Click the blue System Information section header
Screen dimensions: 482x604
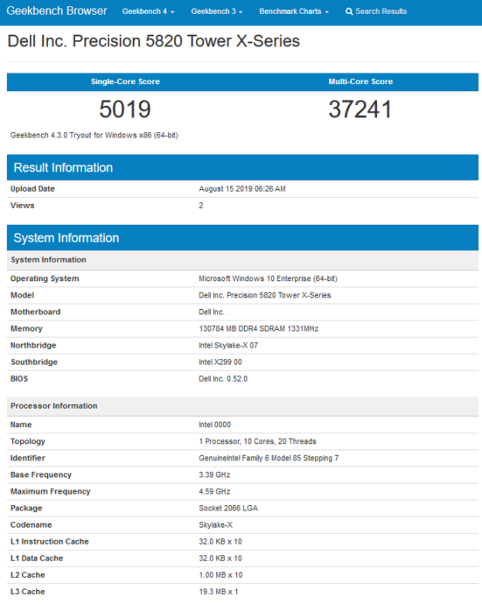pos(243,238)
